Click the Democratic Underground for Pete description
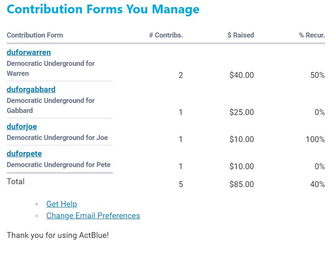333x255 pixels. coord(59,165)
